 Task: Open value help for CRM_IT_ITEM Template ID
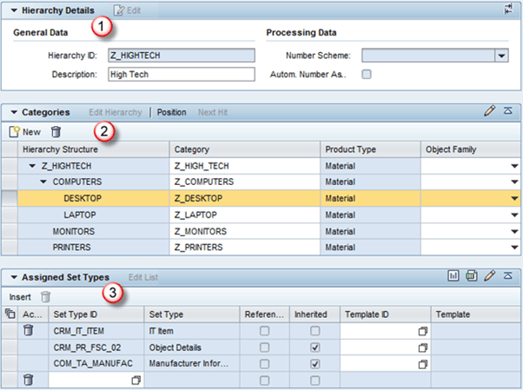pos(423,331)
